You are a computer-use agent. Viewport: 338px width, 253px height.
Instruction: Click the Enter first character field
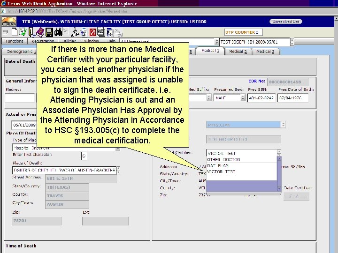[84, 156]
